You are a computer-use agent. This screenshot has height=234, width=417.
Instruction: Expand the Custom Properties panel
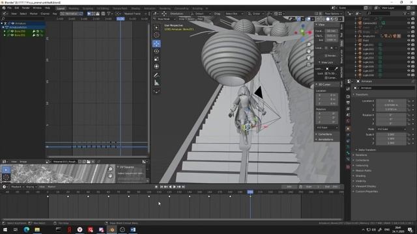tap(366, 191)
